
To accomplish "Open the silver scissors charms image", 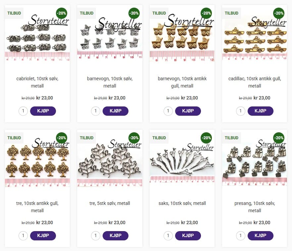I will pos(182,162).
